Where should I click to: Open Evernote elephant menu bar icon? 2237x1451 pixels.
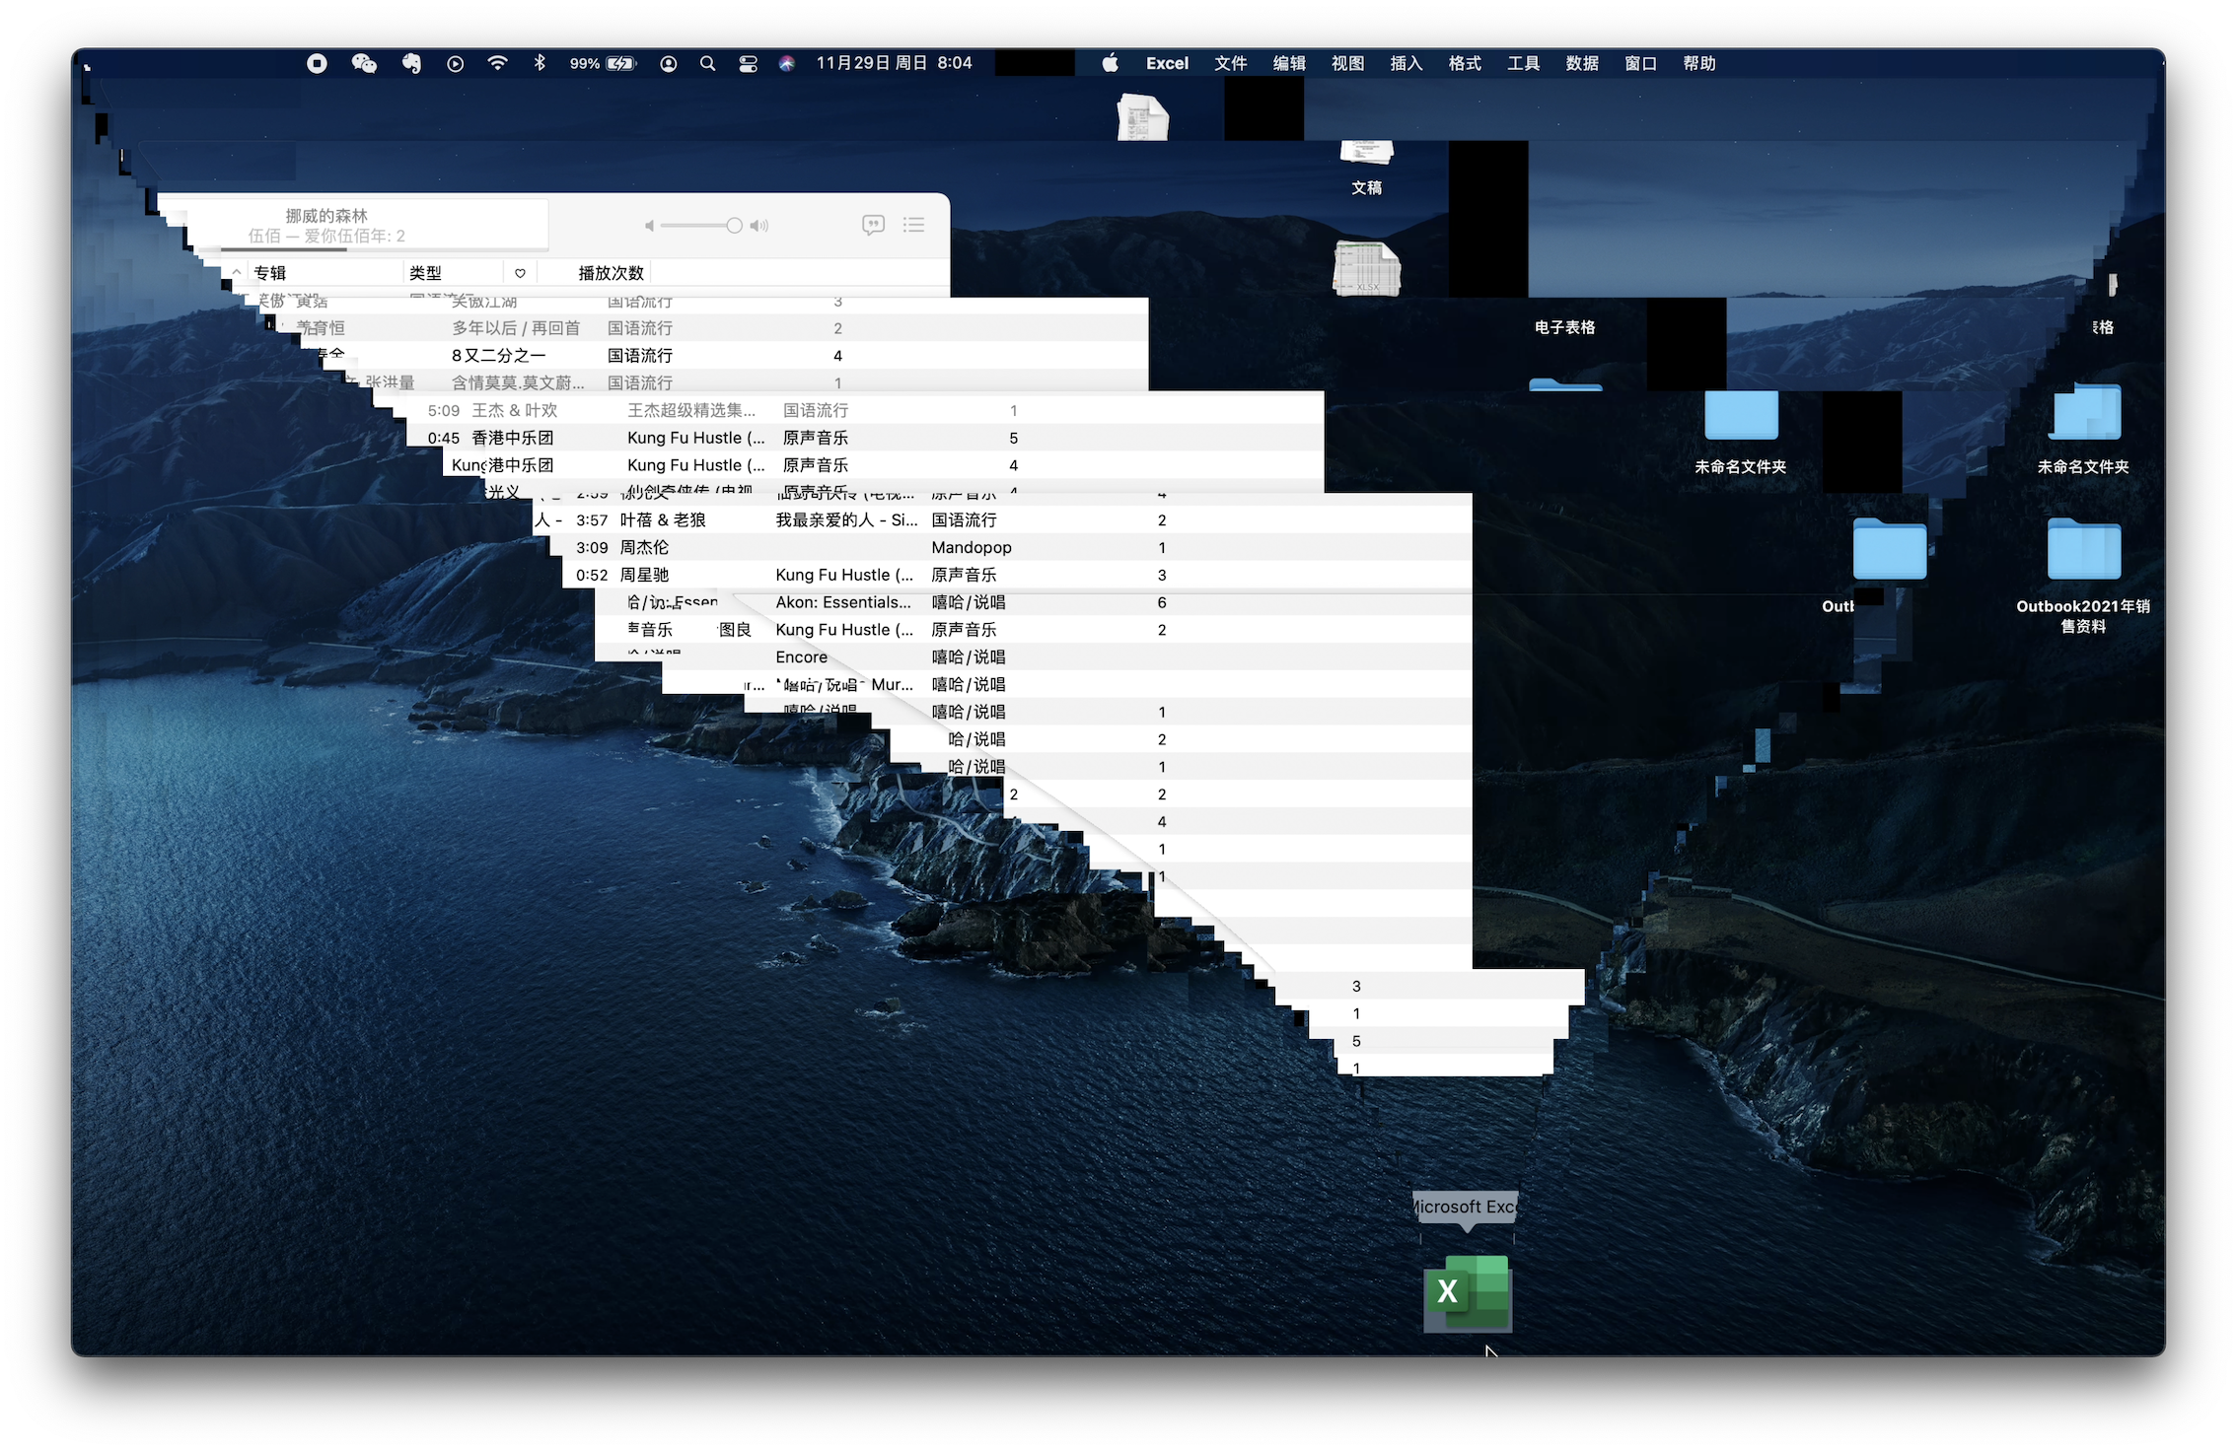point(411,63)
